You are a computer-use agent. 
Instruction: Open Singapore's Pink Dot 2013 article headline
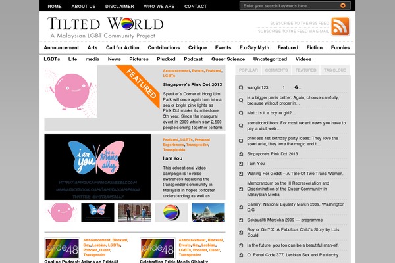(192, 85)
